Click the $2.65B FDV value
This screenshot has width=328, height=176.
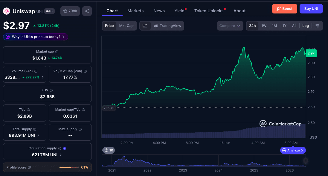(x=47, y=97)
